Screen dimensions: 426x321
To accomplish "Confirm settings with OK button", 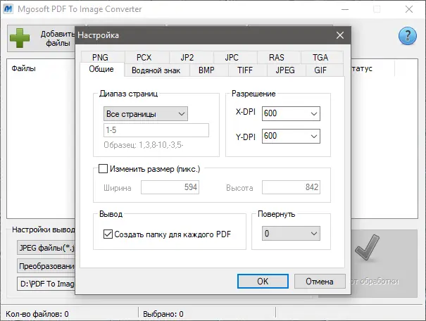I will tap(263, 281).
